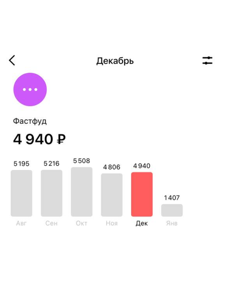Tap the 5 508 value above October
230x300 pixels.
tap(81, 161)
